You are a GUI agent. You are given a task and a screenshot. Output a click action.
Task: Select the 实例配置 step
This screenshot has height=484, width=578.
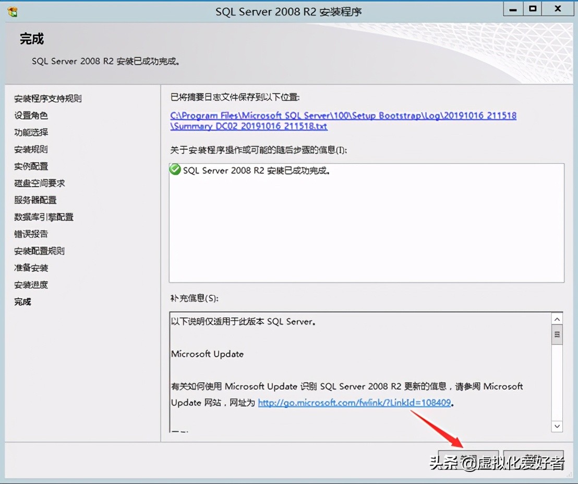(31, 166)
